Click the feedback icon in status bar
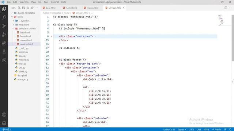The image size is (234, 131). pyautogui.click(x=225, y=130)
